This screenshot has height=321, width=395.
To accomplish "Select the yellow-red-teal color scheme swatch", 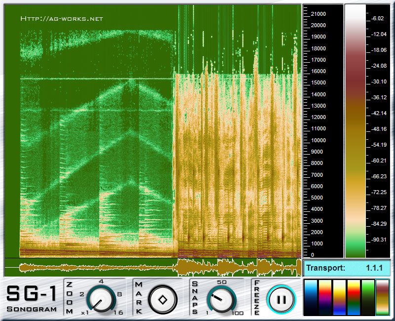I will (x=354, y=297).
